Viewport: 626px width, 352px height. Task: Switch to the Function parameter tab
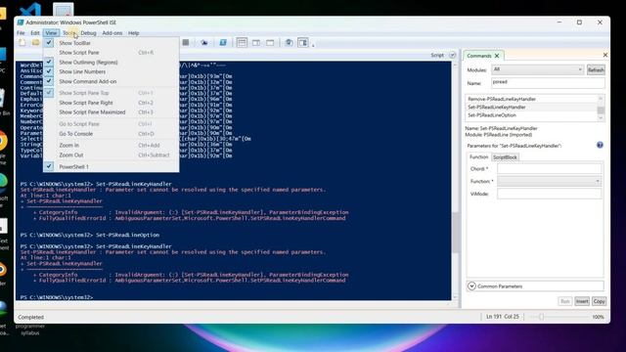[478, 156]
